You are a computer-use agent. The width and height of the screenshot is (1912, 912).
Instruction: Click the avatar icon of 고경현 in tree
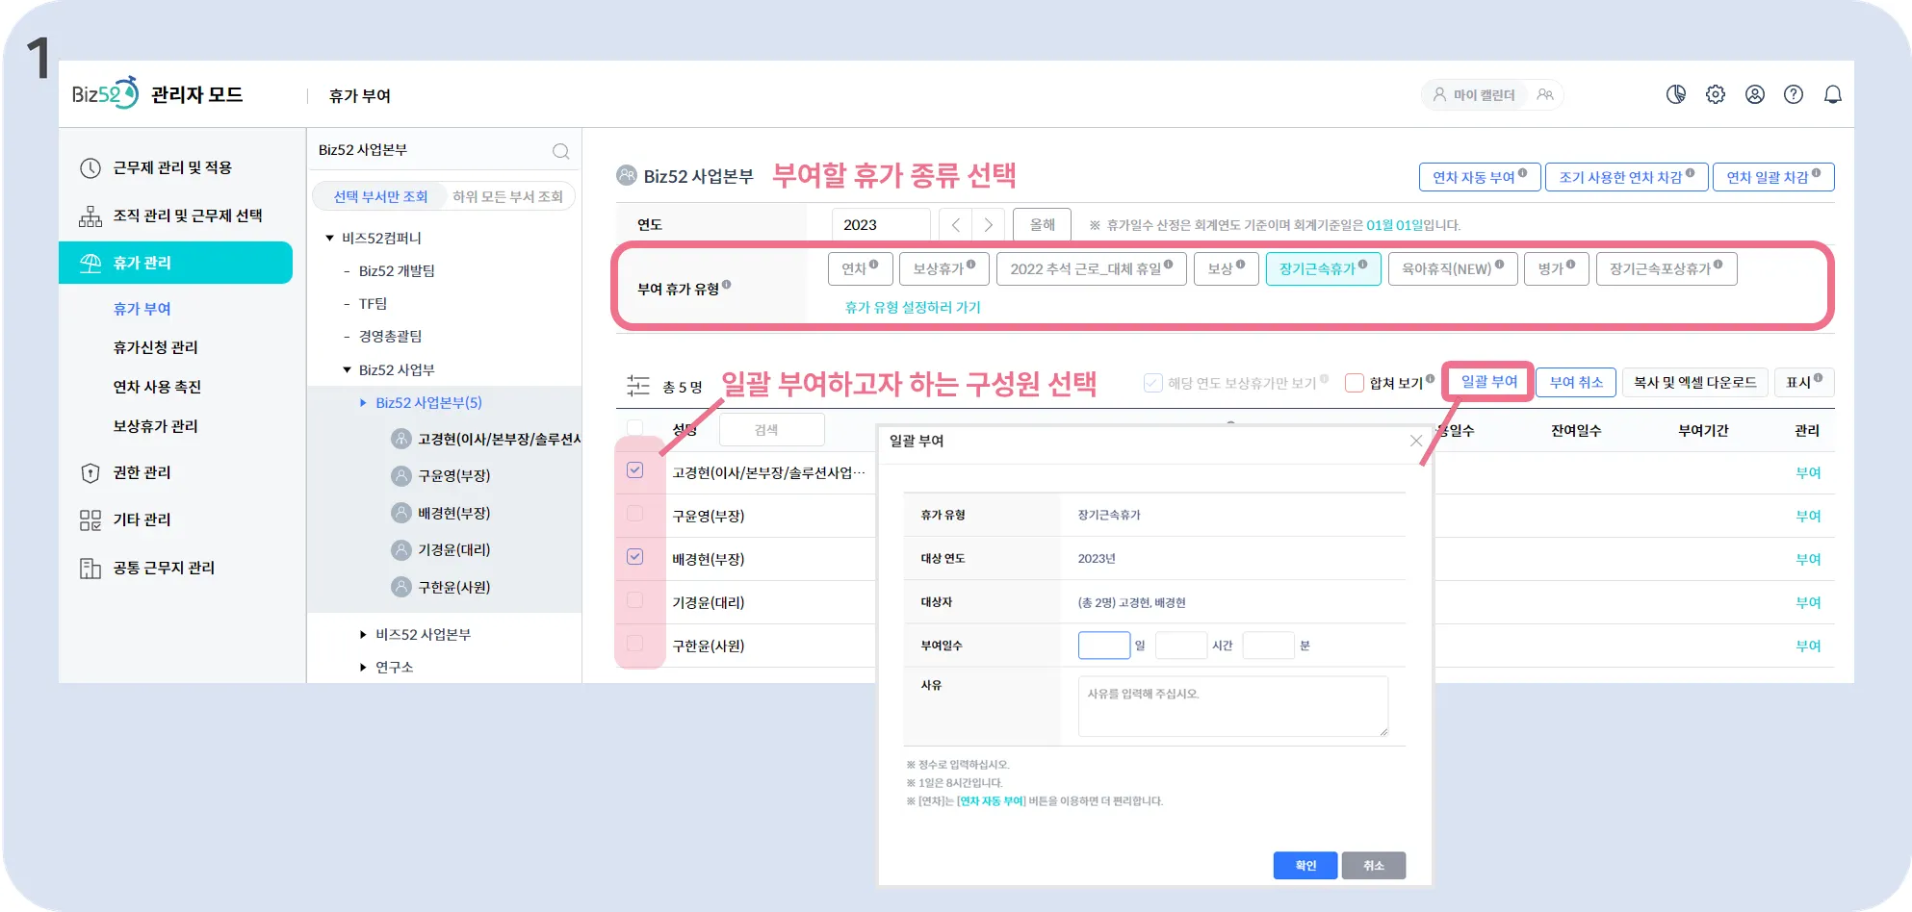point(401,439)
